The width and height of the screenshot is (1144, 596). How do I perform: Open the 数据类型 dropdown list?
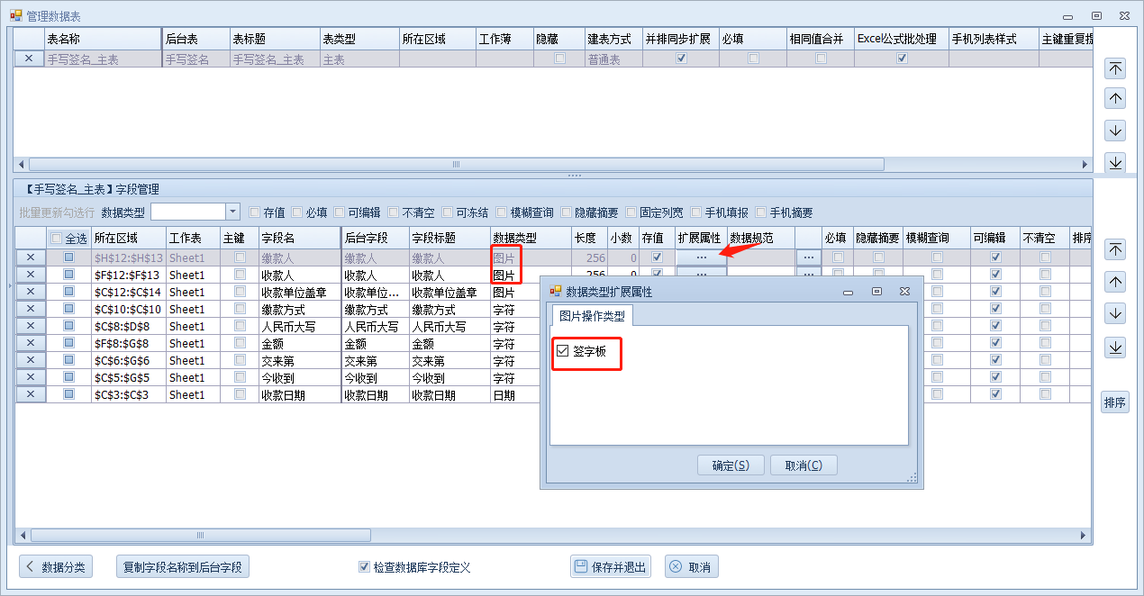click(x=232, y=212)
